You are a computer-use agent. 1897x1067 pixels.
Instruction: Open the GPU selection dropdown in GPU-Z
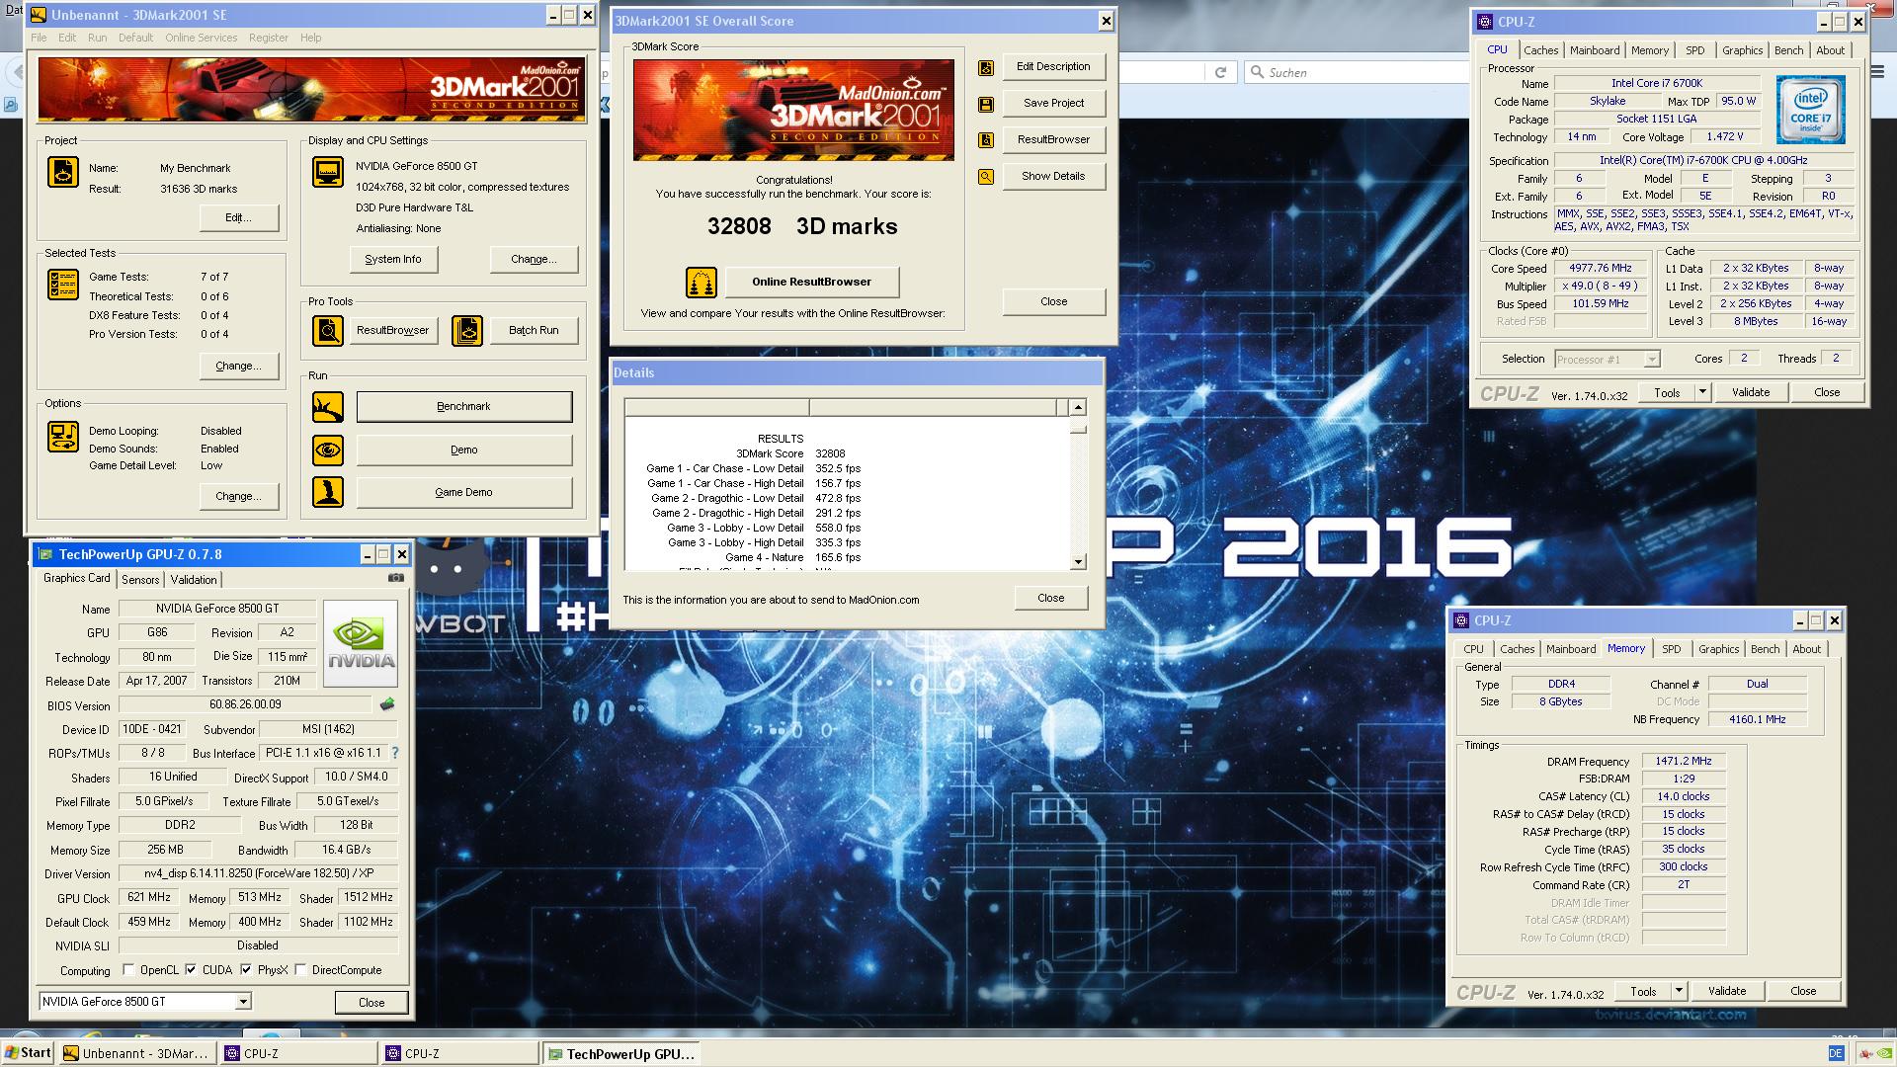(x=243, y=1002)
